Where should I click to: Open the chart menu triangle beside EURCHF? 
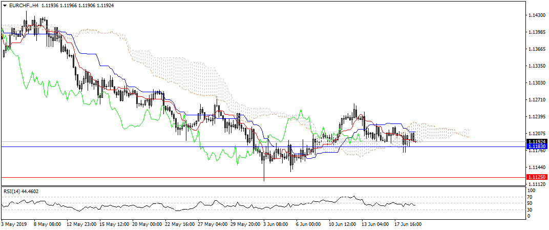click(5, 5)
